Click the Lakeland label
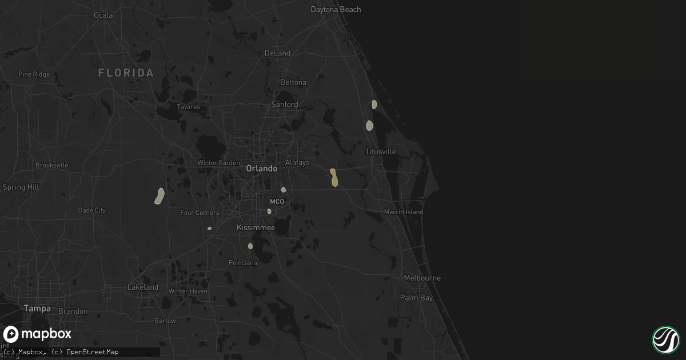Screen dimensions: 686x360 pyautogui.click(x=142, y=287)
